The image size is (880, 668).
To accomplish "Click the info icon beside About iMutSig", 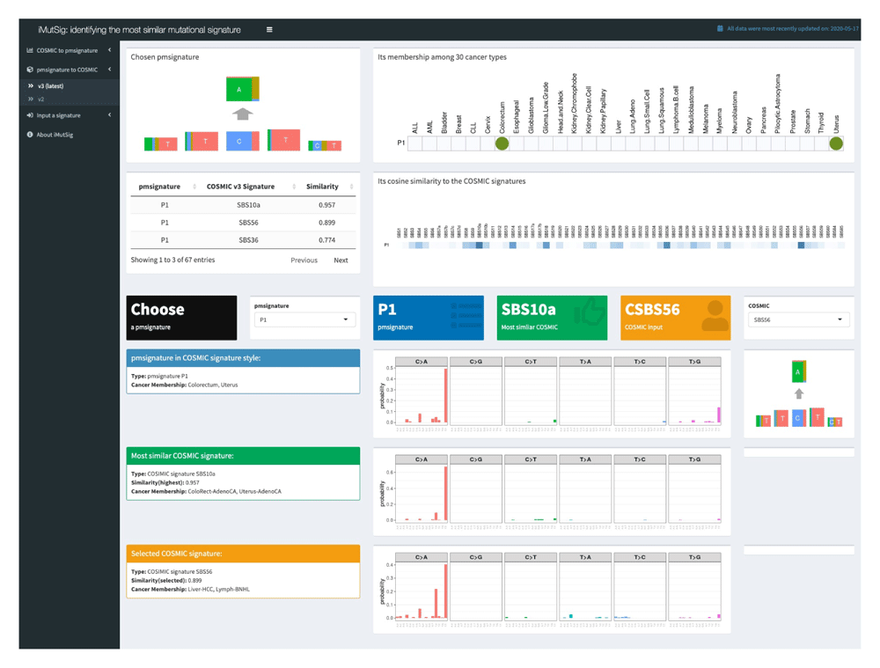I will coord(30,135).
